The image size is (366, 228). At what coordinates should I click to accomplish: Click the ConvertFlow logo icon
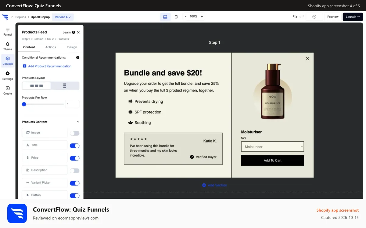coord(5,17)
